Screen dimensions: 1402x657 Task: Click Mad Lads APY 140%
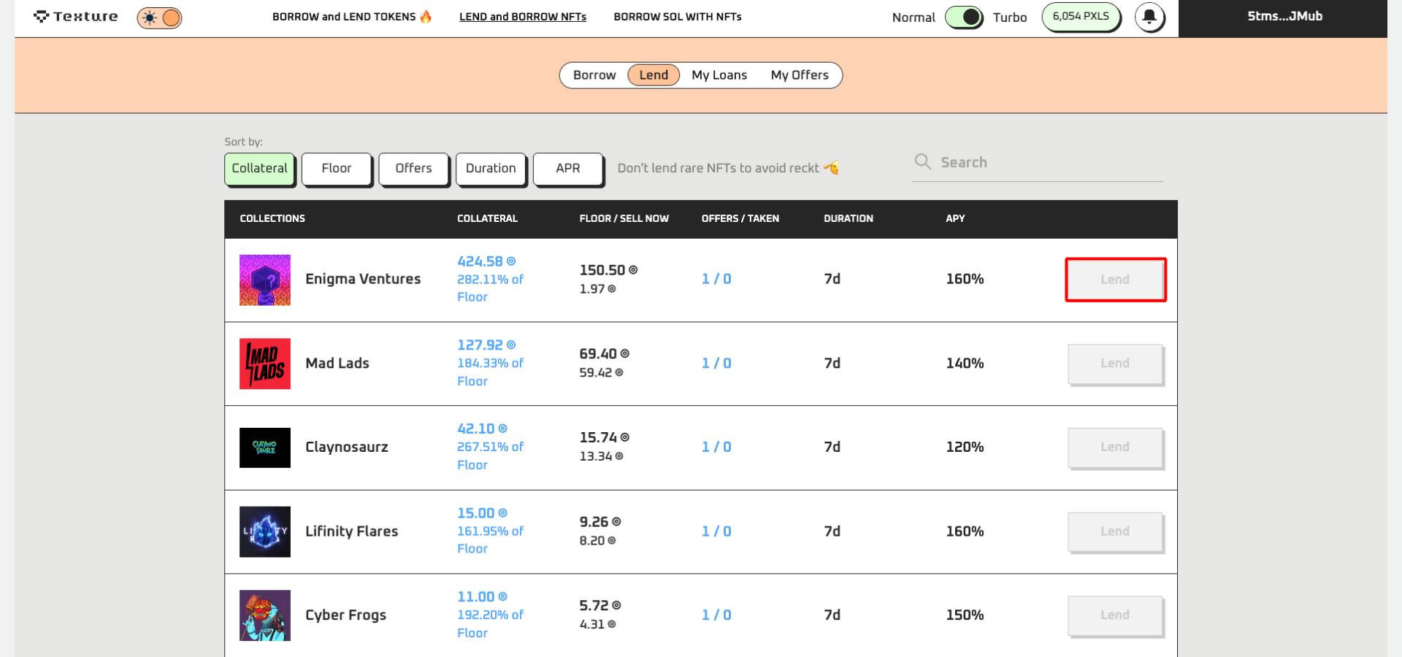point(965,363)
